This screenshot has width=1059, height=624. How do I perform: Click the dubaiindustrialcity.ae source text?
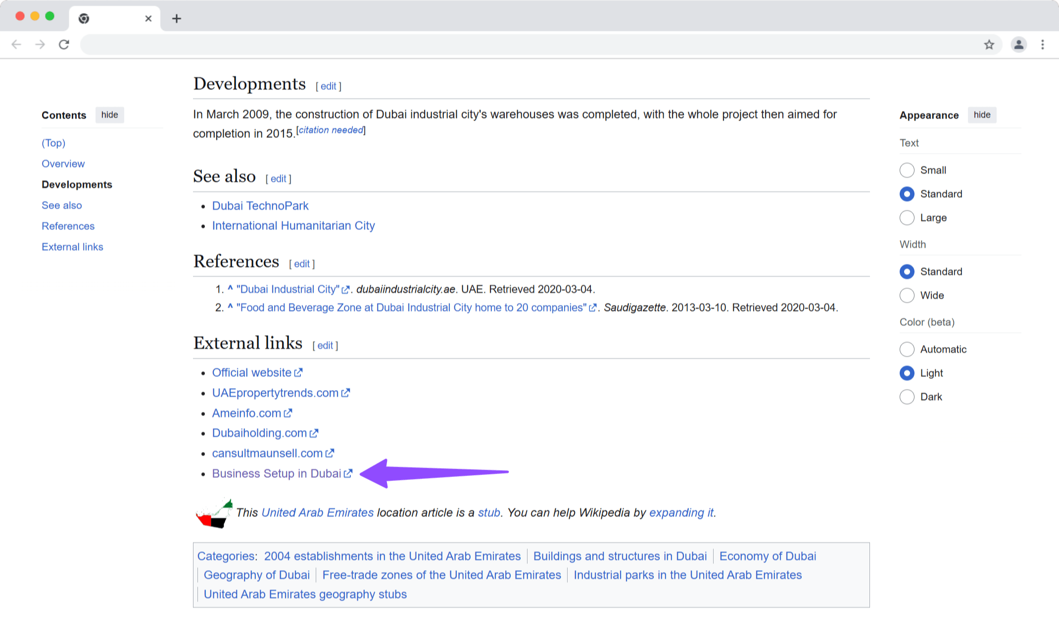pos(406,289)
